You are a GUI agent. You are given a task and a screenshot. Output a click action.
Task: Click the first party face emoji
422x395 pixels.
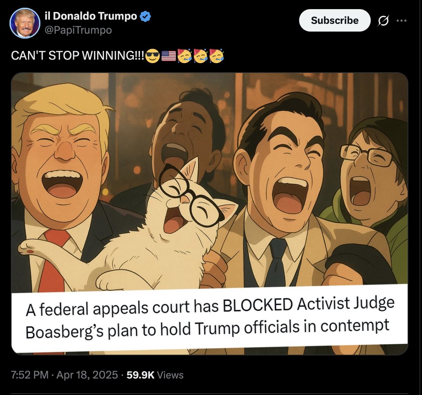click(185, 56)
